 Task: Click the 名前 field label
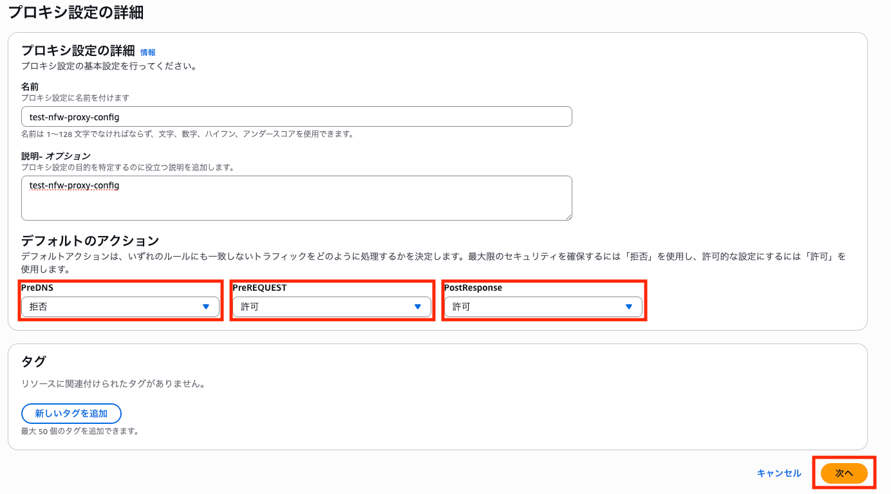pos(30,86)
